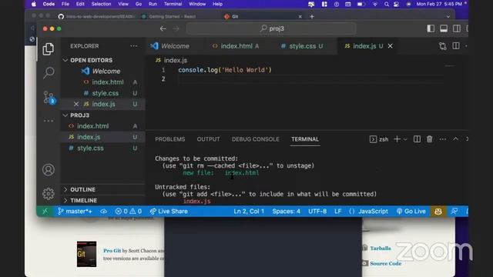Screen dimensions: 493x277
Task: Toggle bottom panel layout icon
Action: pos(444,28)
